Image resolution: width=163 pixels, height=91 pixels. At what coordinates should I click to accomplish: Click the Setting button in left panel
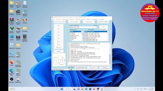59,48
